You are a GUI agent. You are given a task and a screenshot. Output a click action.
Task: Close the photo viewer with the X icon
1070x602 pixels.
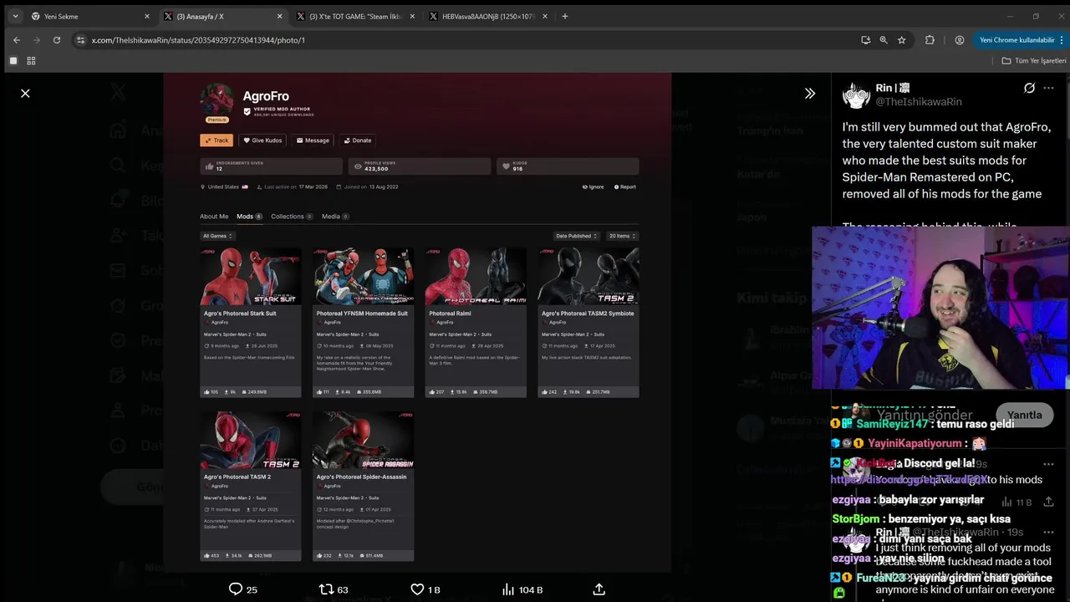25,94
